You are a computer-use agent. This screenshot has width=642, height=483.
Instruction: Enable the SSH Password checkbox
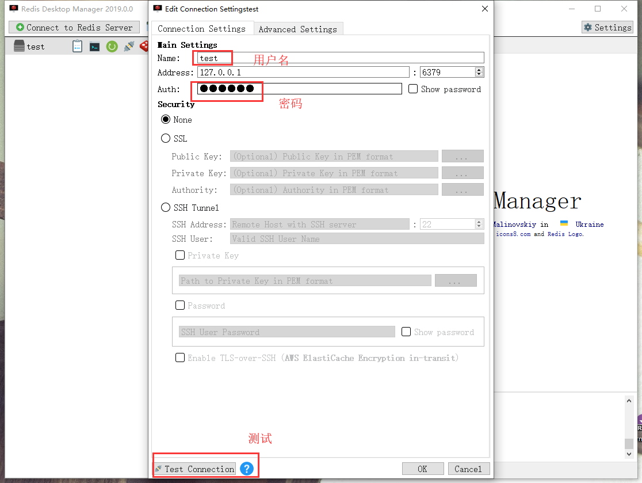179,305
